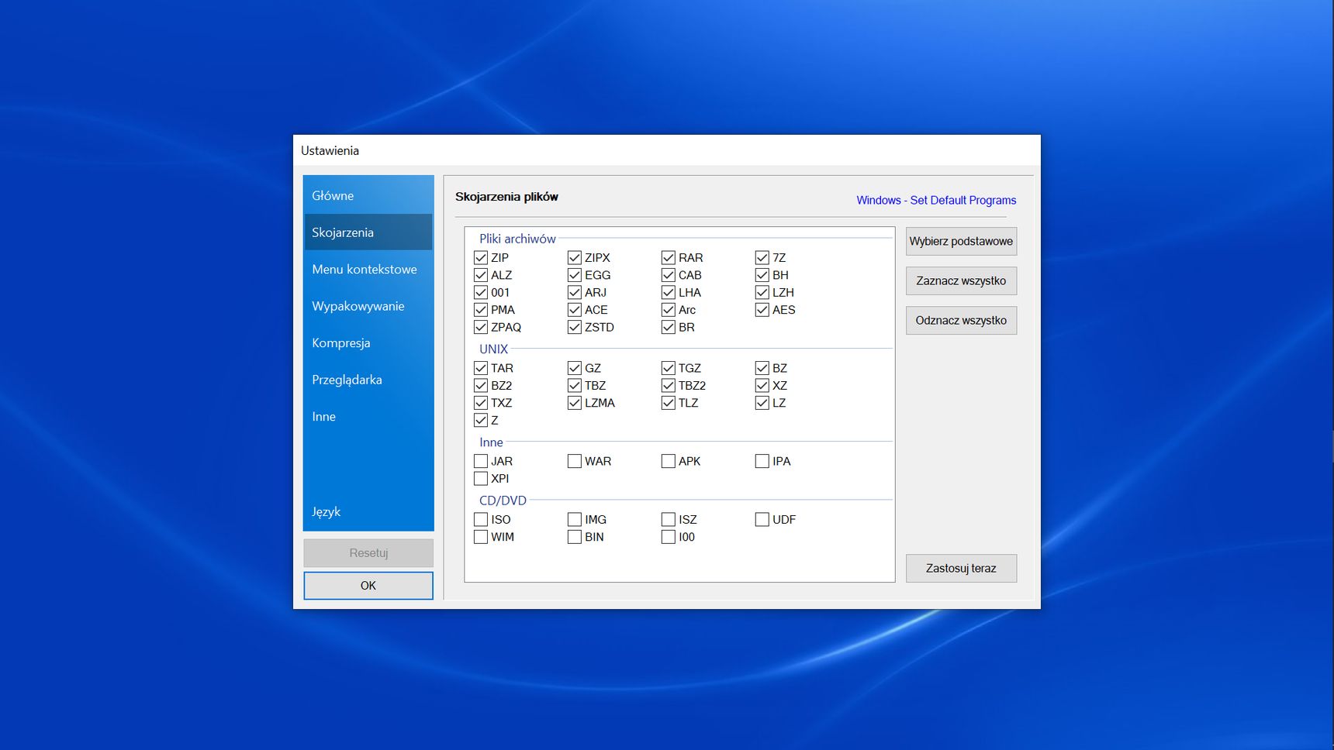
Task: Toggle the BH checkbox
Action: (762, 275)
